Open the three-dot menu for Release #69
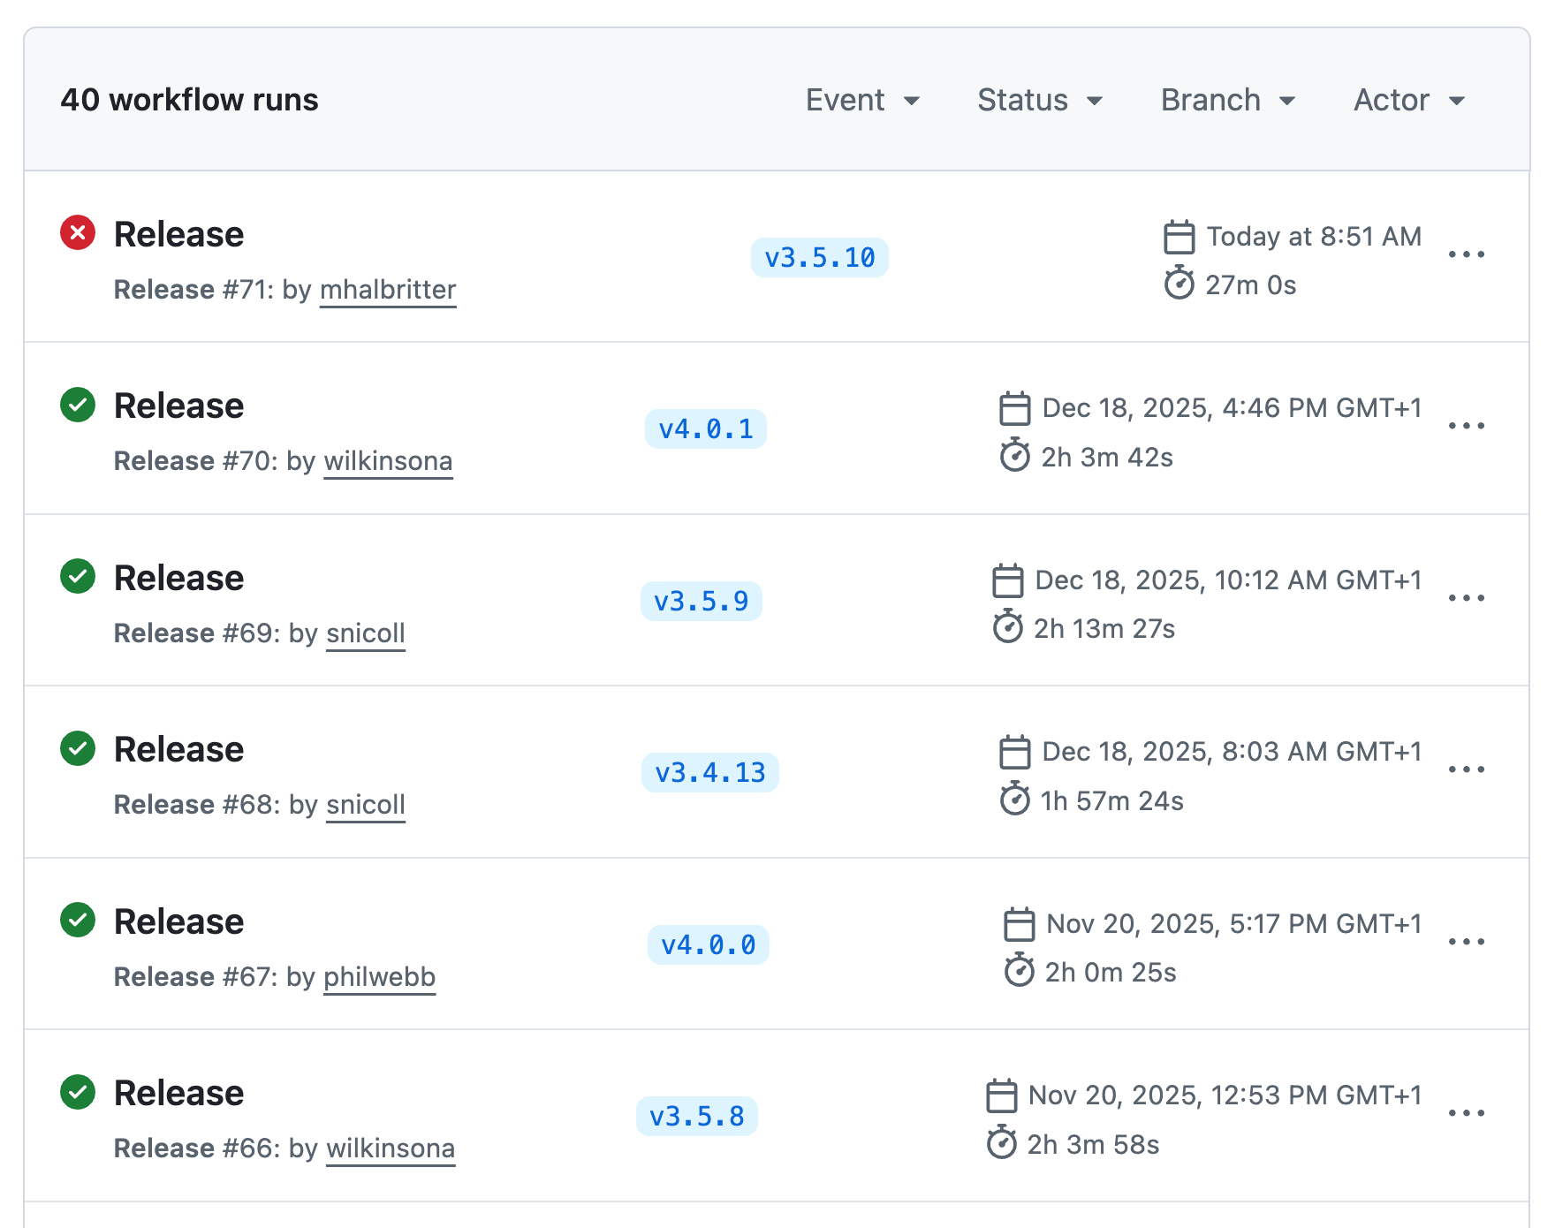Screen dimensions: 1555x1228 (1466, 598)
